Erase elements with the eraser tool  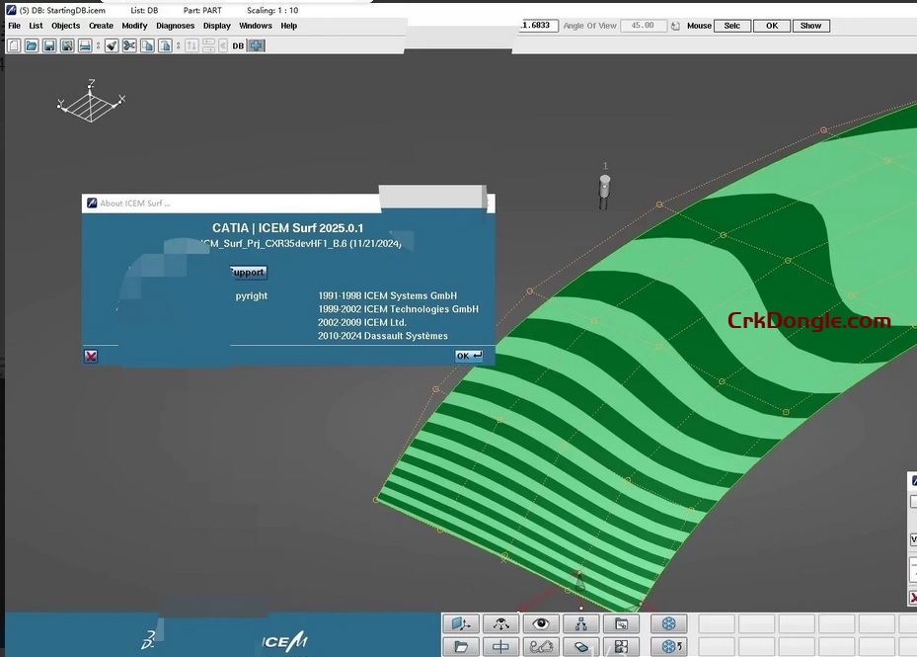point(579,645)
